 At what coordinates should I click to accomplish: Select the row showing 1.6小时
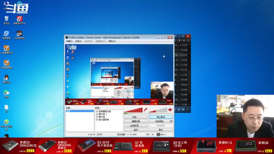[181, 55]
